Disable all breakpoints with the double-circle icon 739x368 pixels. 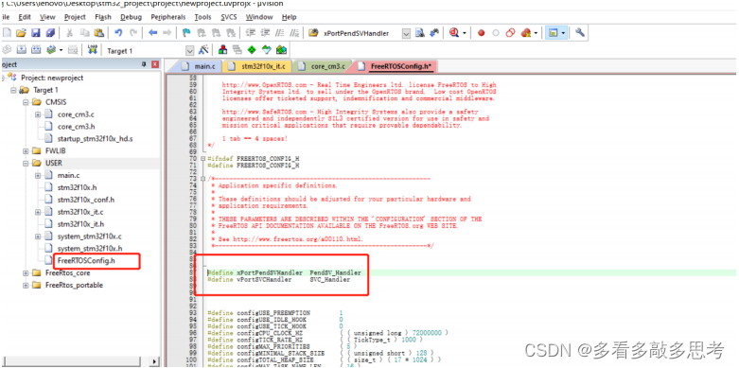point(510,33)
